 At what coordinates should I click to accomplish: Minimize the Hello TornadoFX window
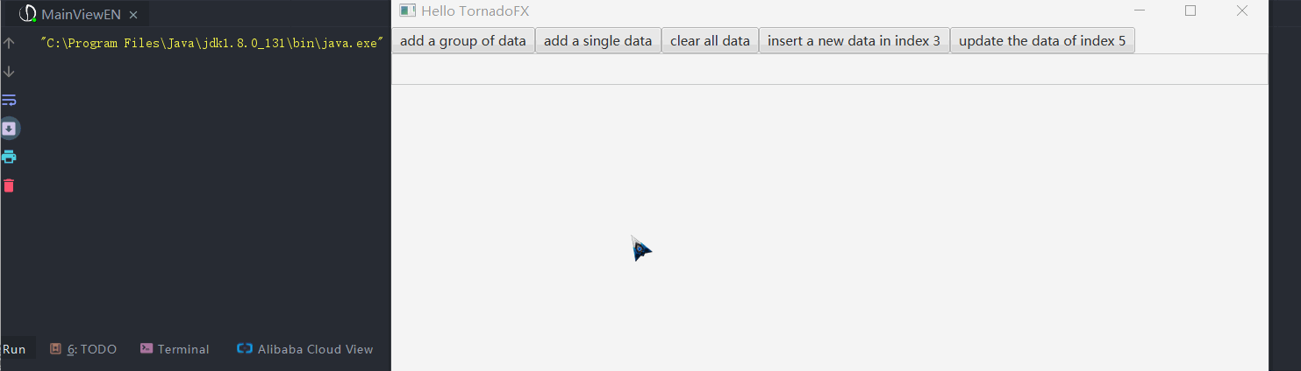click(1140, 10)
